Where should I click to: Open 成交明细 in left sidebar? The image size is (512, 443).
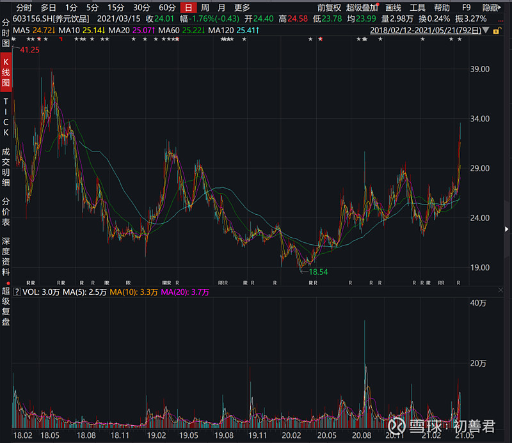(x=6, y=167)
